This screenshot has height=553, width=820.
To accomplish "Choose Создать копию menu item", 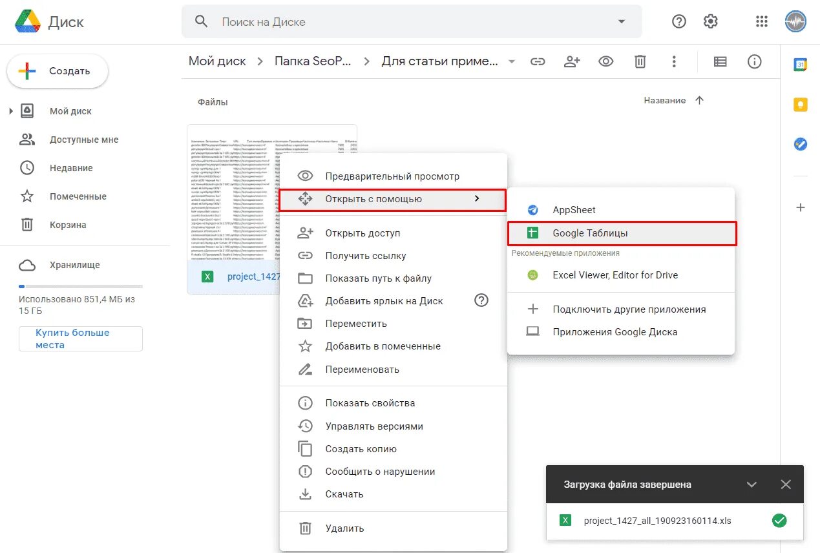I will pyautogui.click(x=394, y=449).
